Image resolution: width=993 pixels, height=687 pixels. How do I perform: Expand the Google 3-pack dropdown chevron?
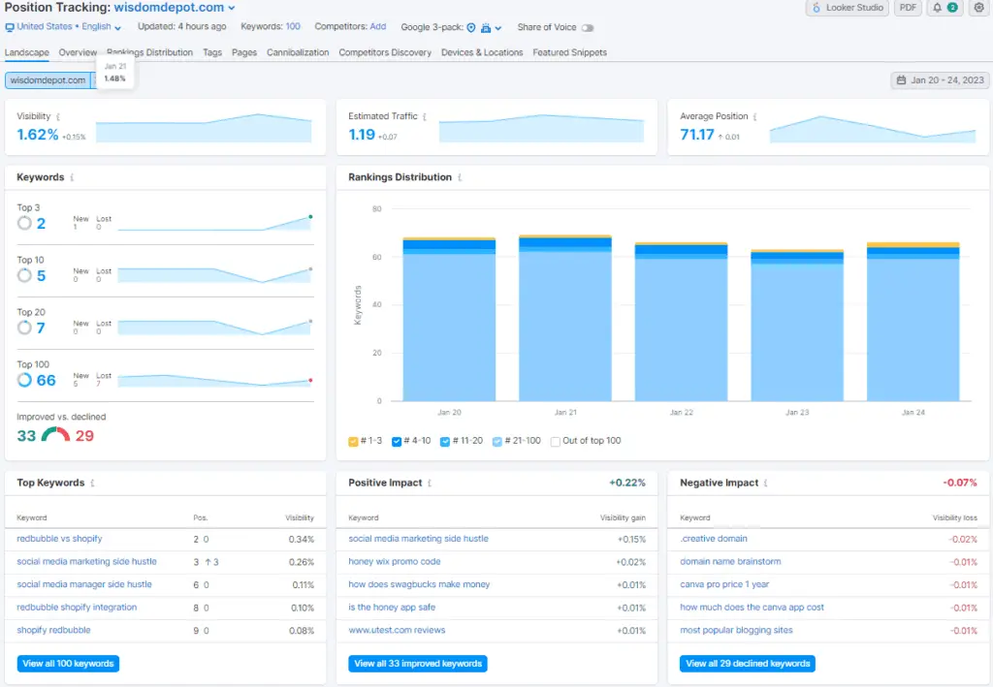click(x=498, y=28)
